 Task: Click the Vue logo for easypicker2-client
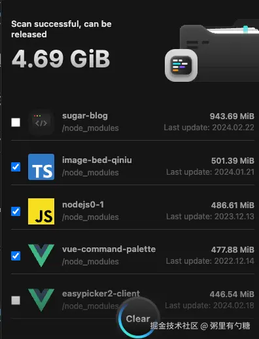pos(41,300)
